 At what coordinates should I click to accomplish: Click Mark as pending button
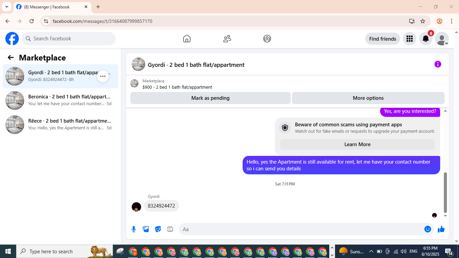[210, 98]
